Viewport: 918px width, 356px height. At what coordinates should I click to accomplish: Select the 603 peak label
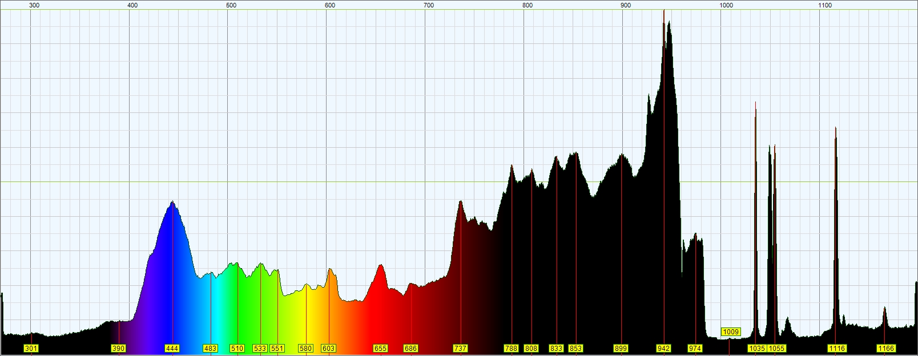(x=328, y=348)
